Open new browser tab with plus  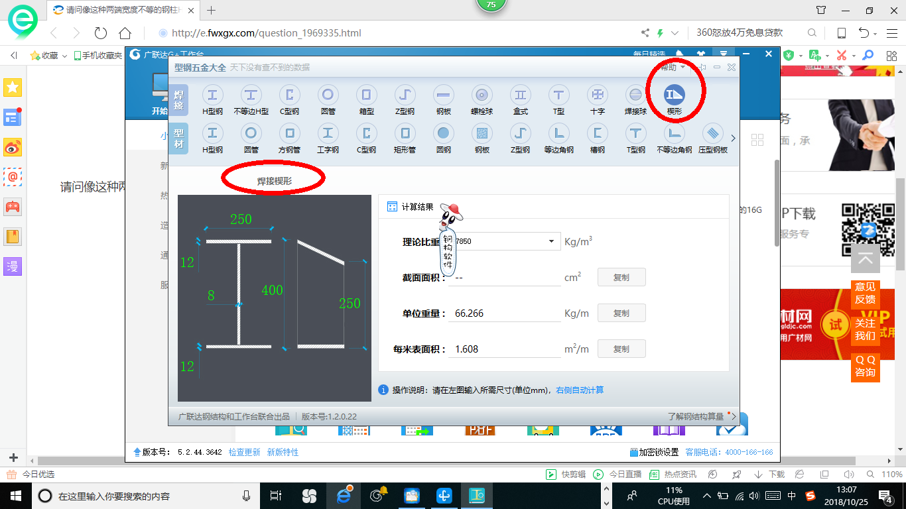click(212, 10)
